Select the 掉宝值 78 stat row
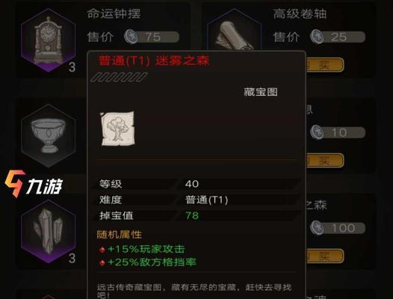393x299 pixels. pos(196,215)
